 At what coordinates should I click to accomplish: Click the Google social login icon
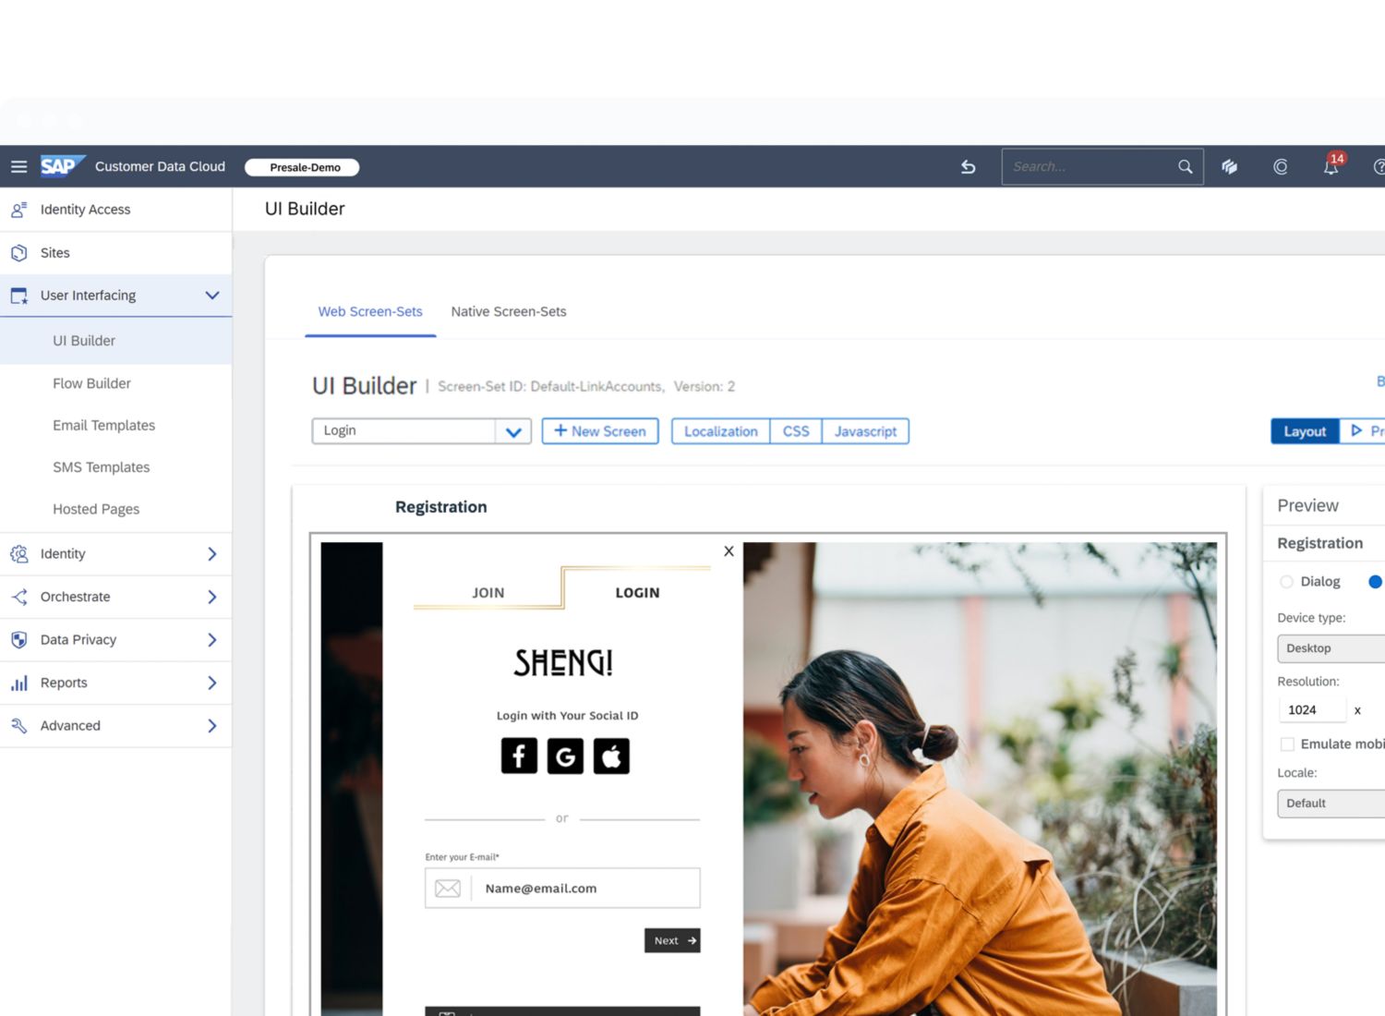coord(565,756)
